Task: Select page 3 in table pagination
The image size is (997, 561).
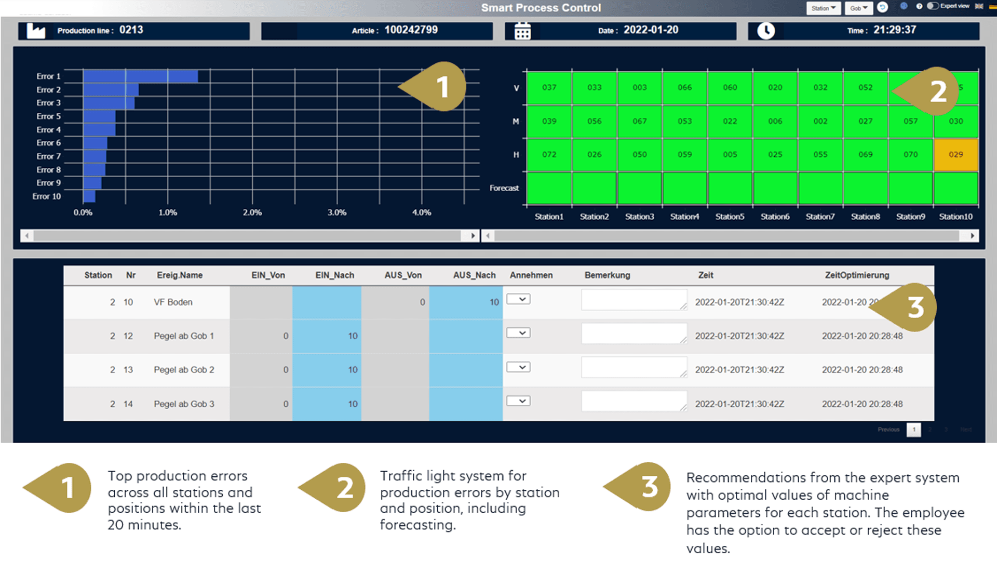Action: 946,430
